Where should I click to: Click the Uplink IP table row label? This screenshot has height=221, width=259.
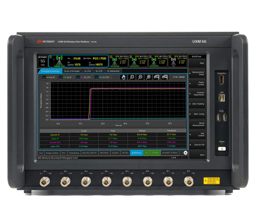coord(55,139)
